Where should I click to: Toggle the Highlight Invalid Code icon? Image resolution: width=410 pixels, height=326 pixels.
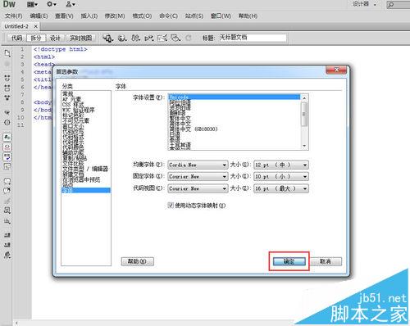click(x=7, y=147)
